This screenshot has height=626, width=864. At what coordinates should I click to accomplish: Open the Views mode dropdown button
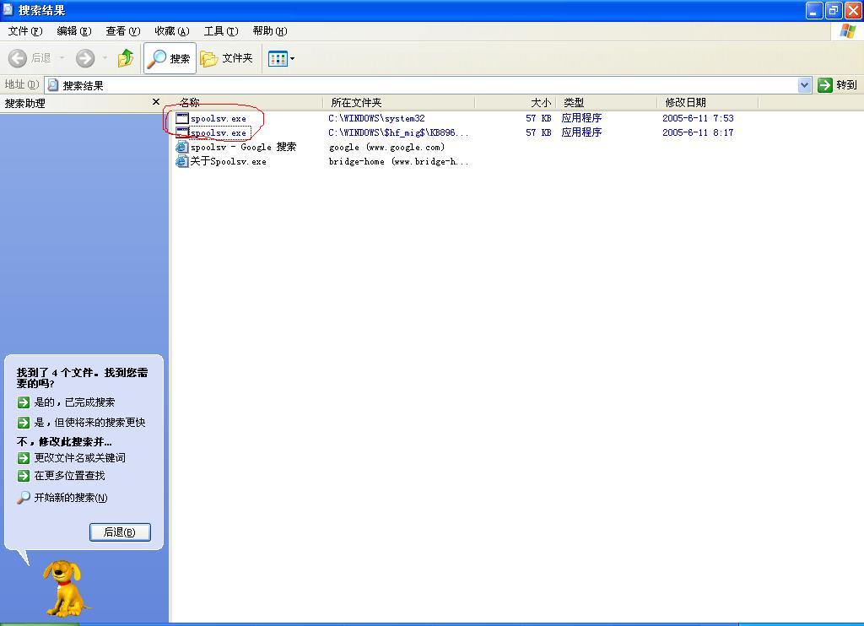coord(281,58)
